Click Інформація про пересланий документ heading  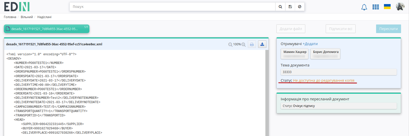coord(315,99)
